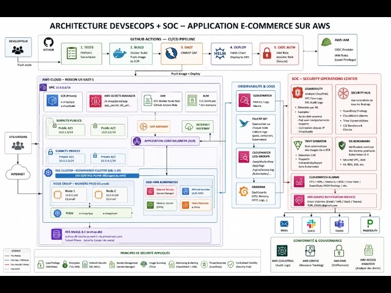
Task: Click the Email envelope icon
Action: 284,224
